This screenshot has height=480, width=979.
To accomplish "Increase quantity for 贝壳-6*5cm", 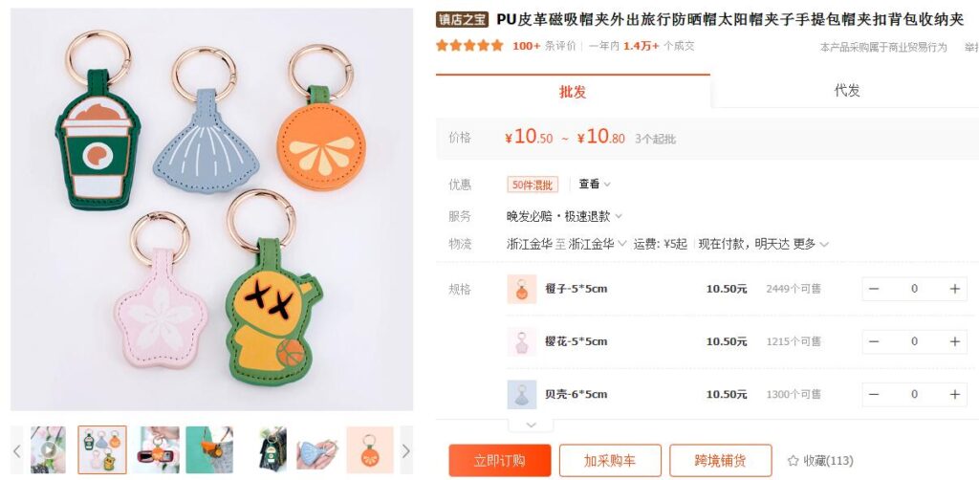I will point(955,395).
